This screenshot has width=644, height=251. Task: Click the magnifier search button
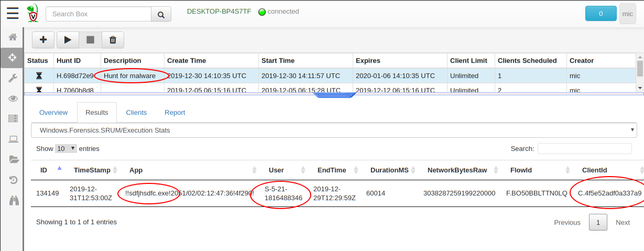tap(161, 14)
